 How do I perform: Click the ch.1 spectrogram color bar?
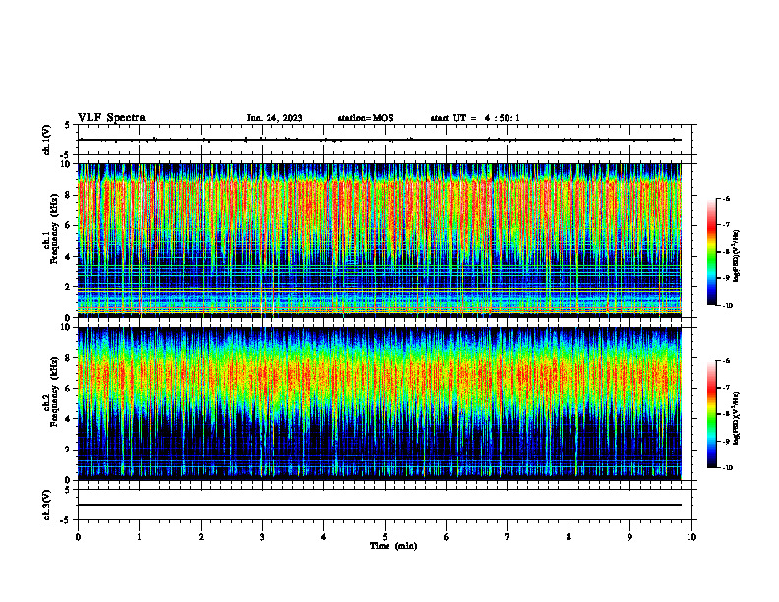[x=711, y=252]
